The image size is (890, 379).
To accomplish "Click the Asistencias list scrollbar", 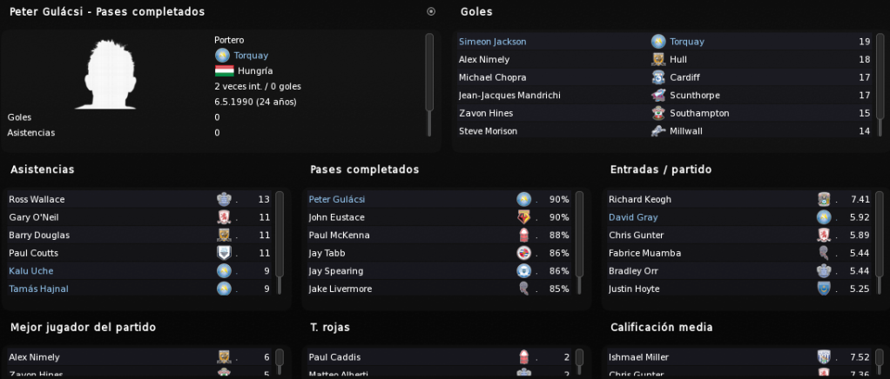I will [280, 243].
